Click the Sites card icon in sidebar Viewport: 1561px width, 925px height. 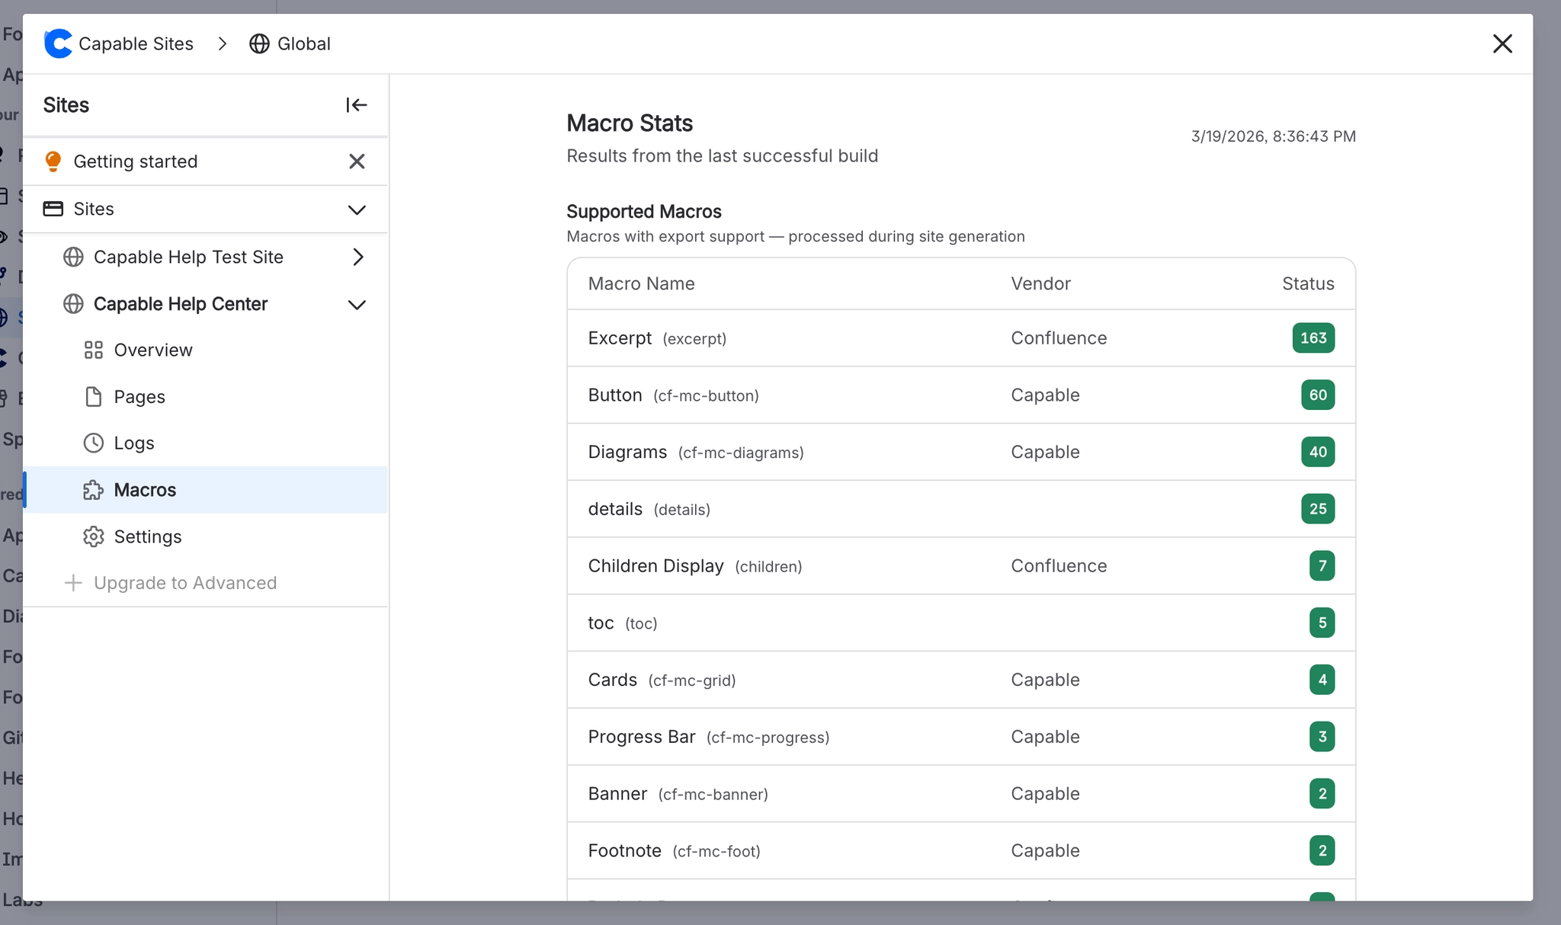coord(53,209)
